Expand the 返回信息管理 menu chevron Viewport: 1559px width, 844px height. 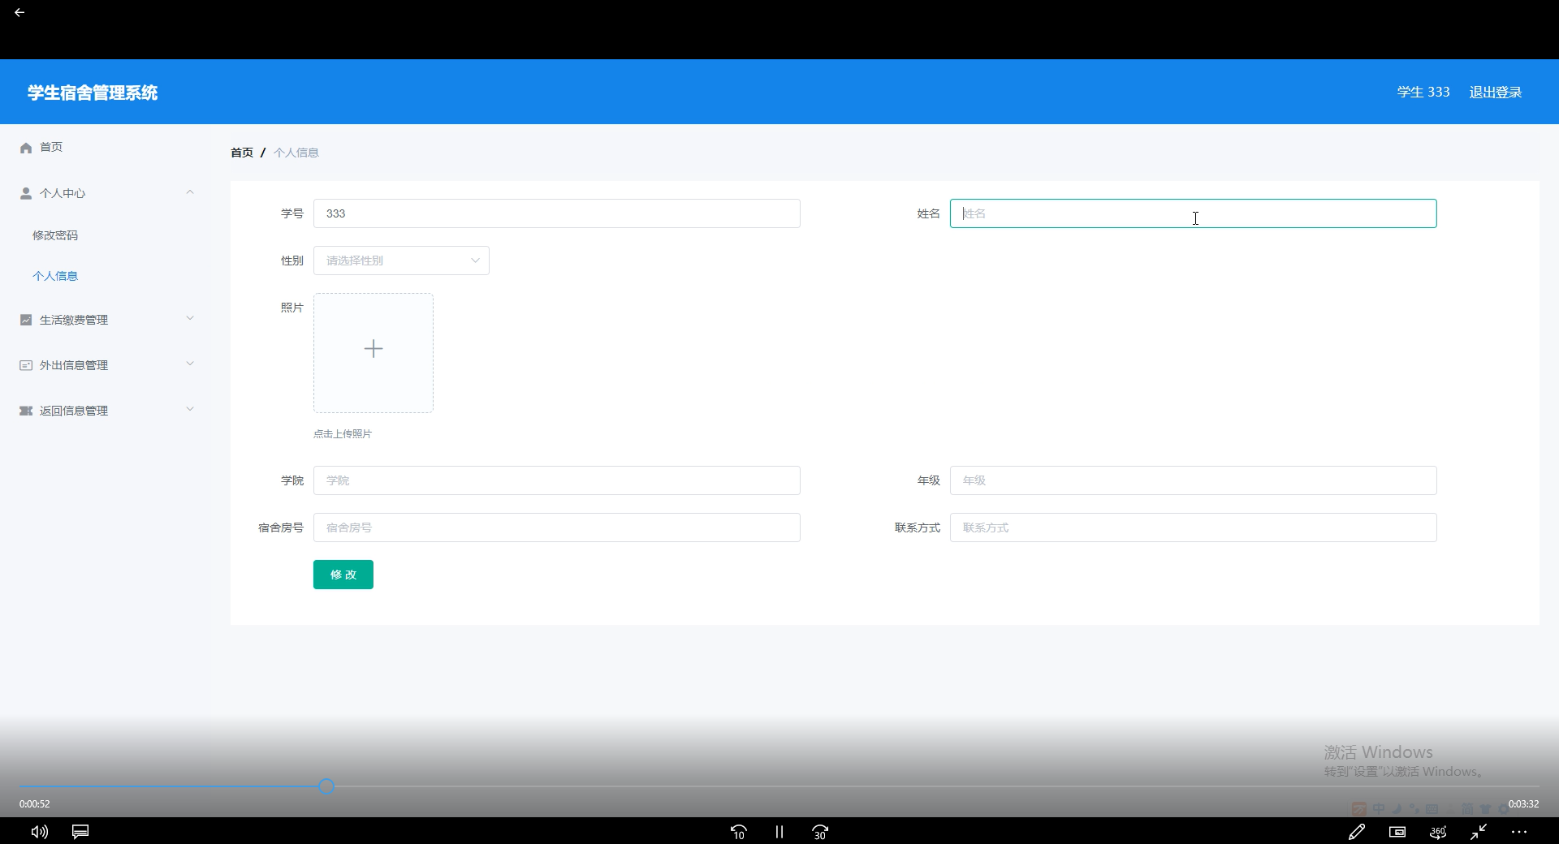point(190,409)
